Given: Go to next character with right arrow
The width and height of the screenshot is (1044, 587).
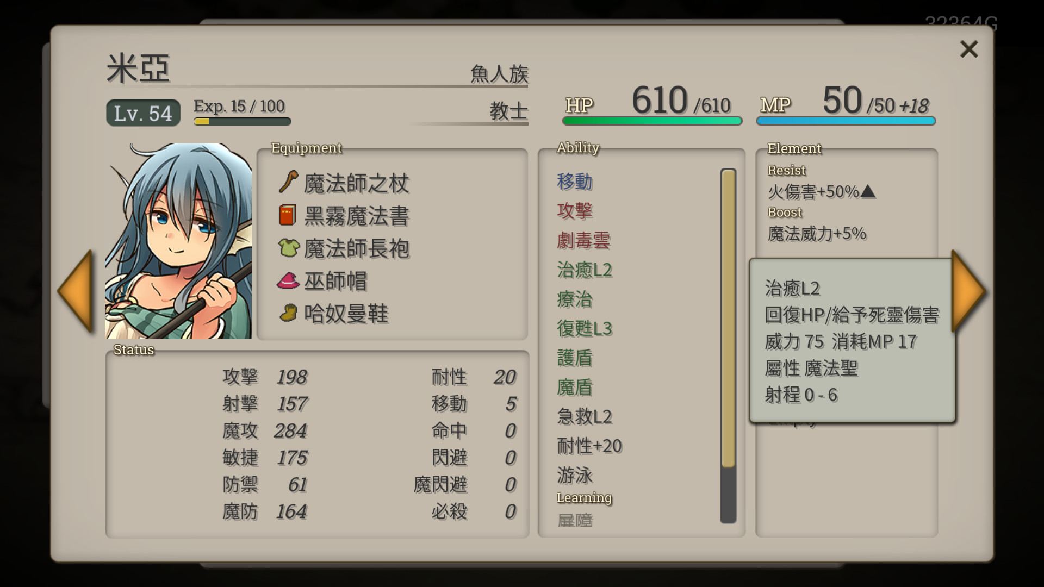Looking at the screenshot, I should pyautogui.click(x=969, y=291).
